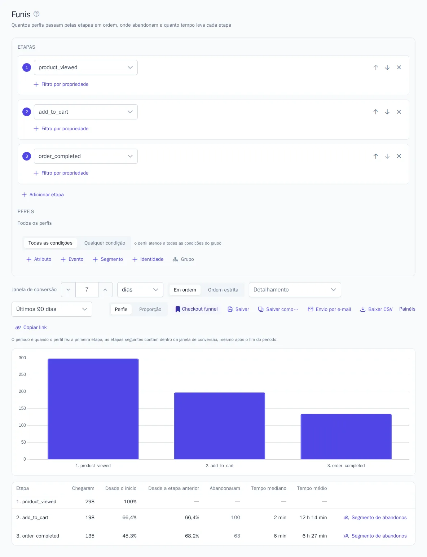Select Em ordem funnel ordering
Viewport: 427px width, 557px height.
click(185, 290)
